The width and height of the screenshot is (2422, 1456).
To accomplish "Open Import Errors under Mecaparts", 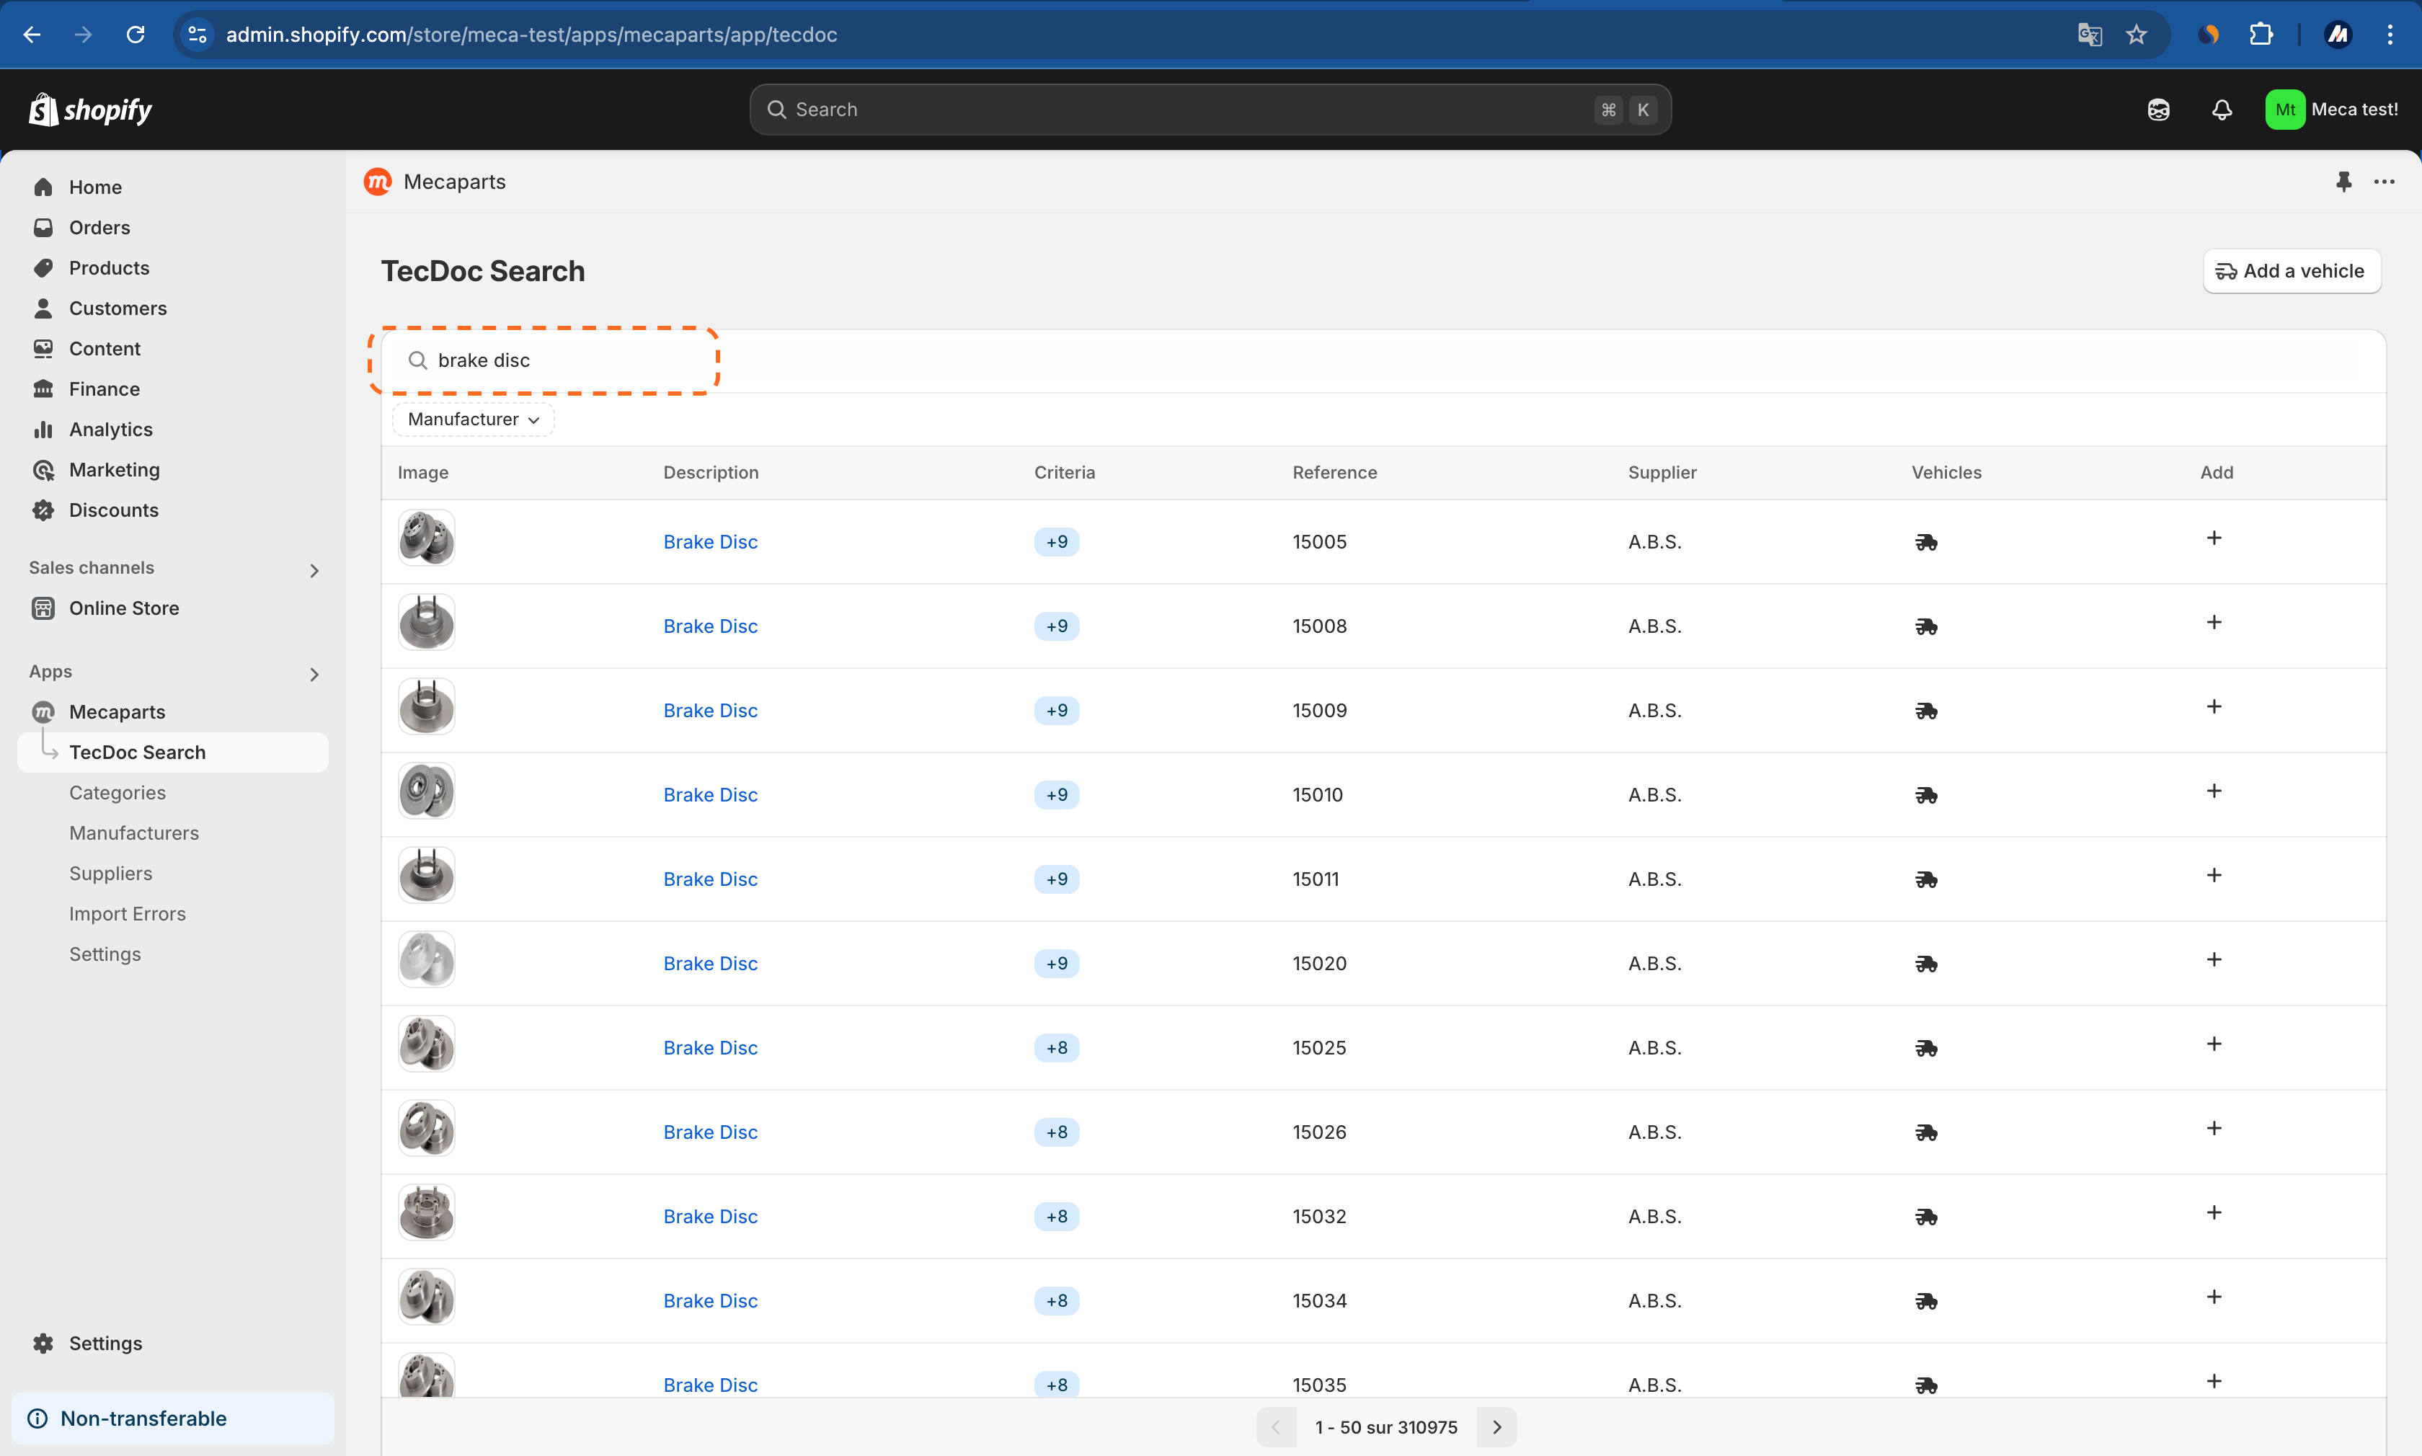I will (x=128, y=913).
